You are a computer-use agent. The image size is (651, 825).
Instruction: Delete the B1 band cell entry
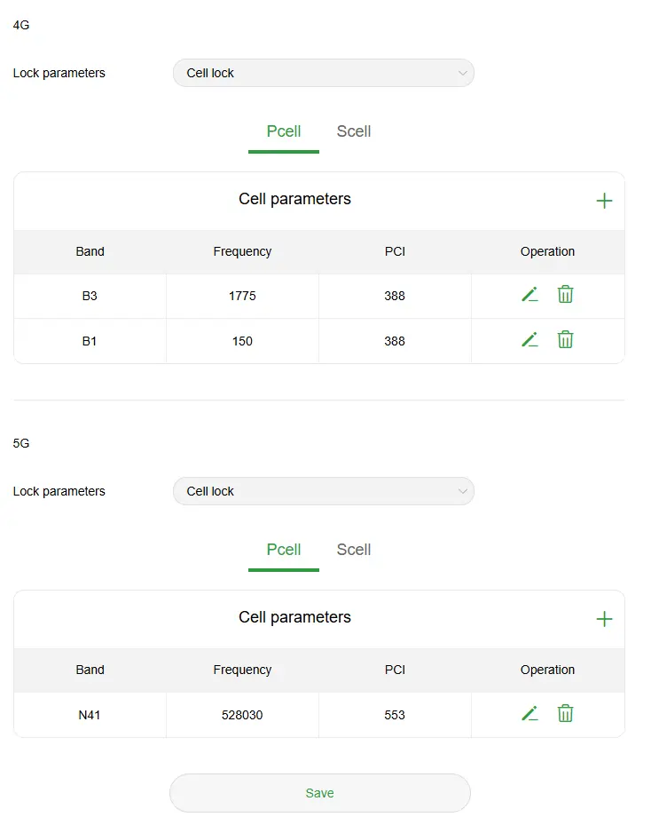(565, 339)
